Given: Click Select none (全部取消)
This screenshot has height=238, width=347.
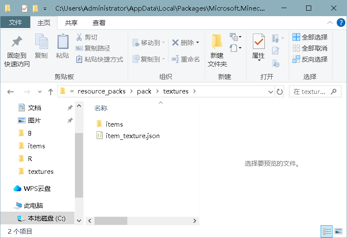Looking at the screenshot, I should click(310, 48).
